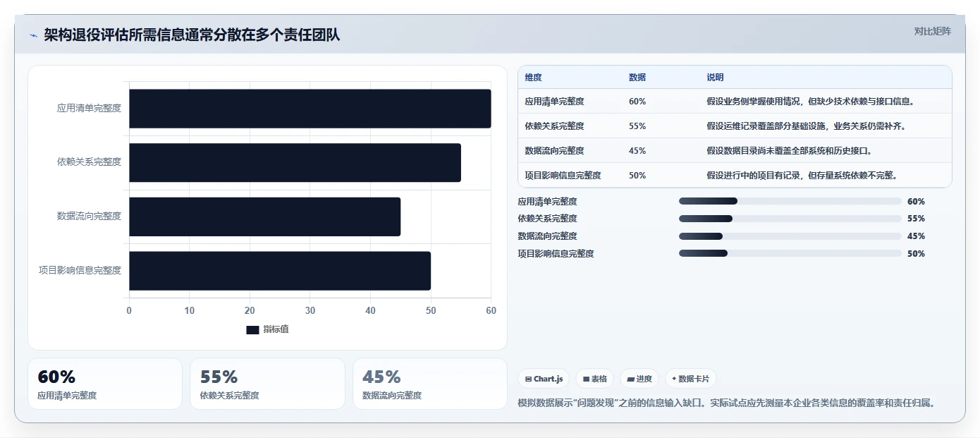Click the 60% value in the table
The width and height of the screenshot is (980, 438).
(637, 102)
